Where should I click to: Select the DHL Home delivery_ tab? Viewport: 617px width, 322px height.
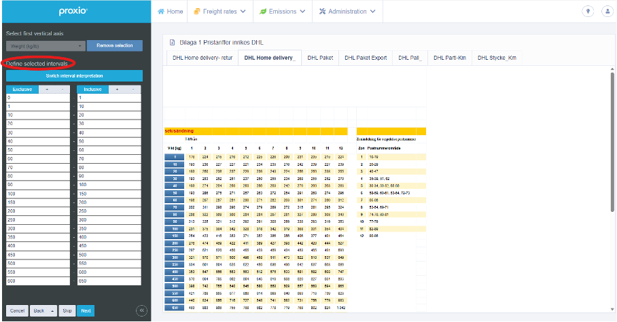(x=270, y=58)
